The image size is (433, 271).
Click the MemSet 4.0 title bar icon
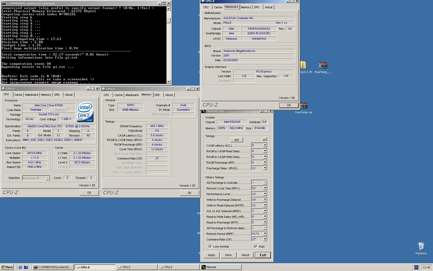(204, 111)
